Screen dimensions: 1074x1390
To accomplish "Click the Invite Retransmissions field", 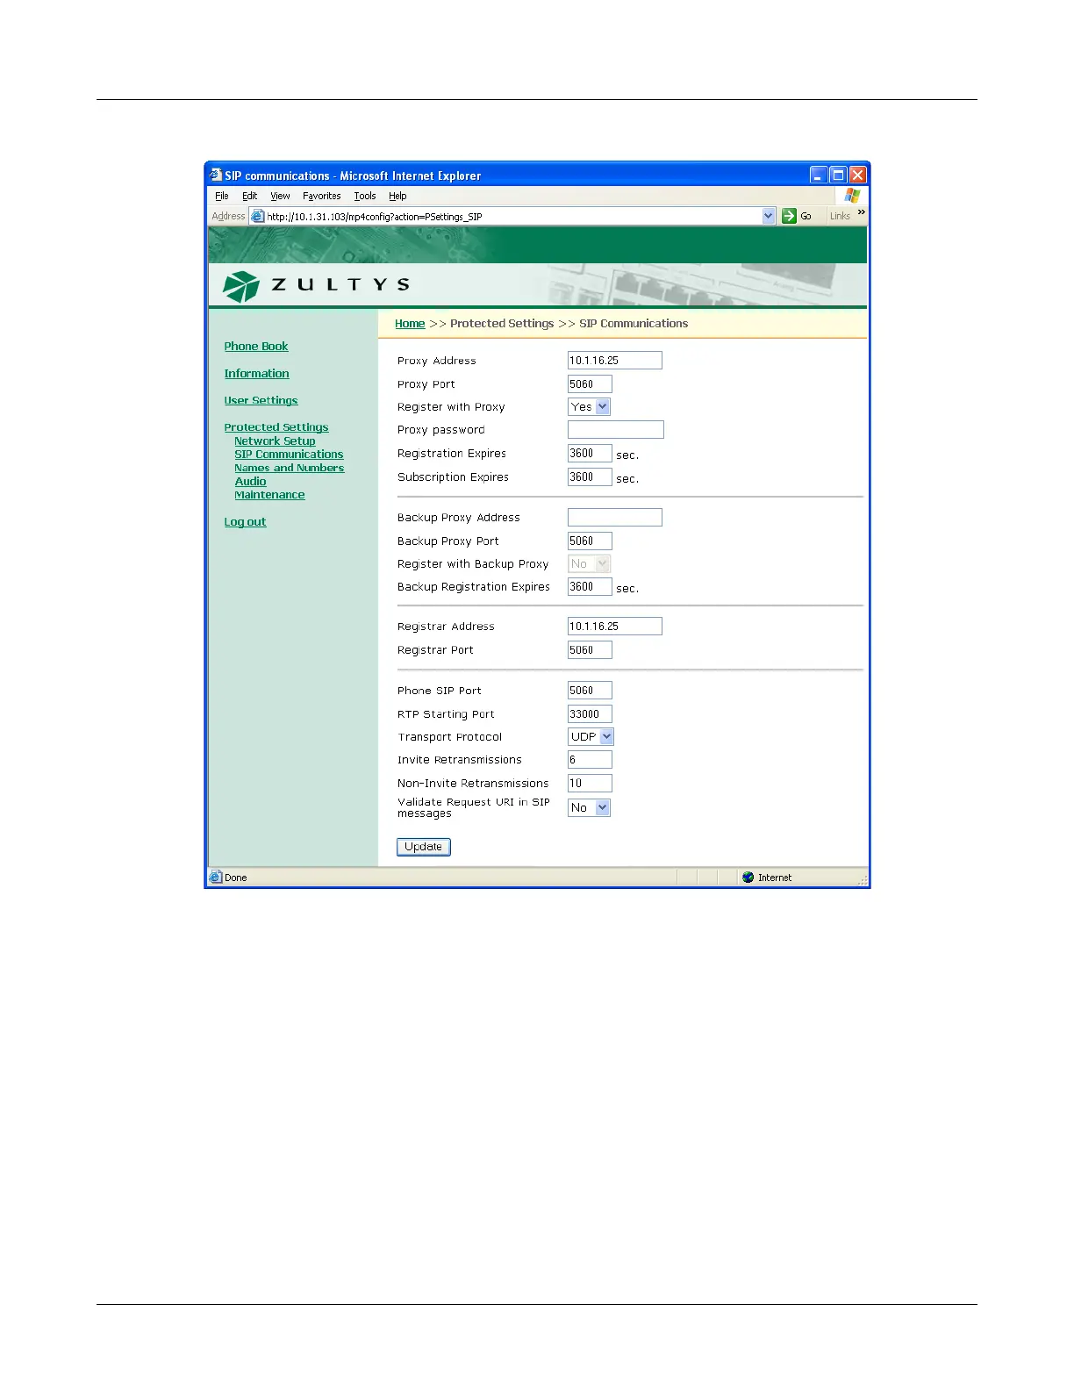I will [590, 759].
